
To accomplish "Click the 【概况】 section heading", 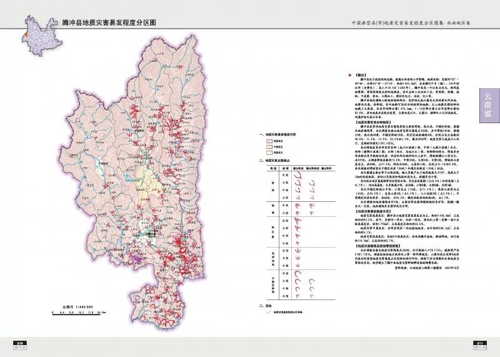I will click(x=360, y=76).
